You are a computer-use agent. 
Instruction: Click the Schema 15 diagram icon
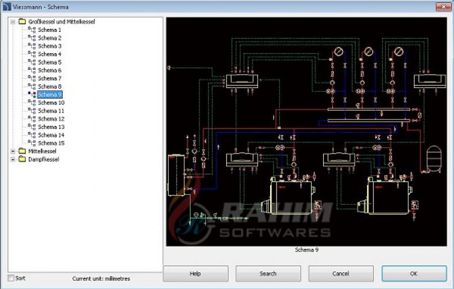pos(32,143)
